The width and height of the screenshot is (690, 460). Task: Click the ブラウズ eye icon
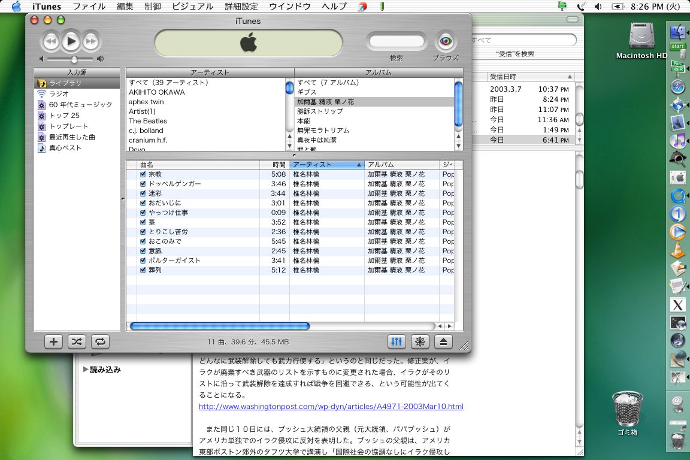point(446,41)
